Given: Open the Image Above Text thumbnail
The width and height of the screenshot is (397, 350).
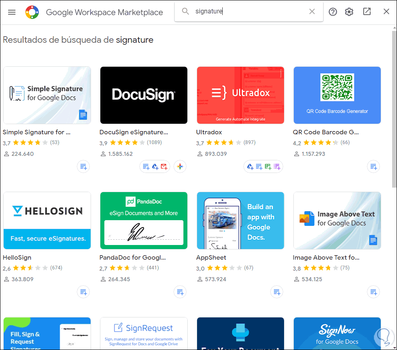Looking at the screenshot, I should point(337,221).
